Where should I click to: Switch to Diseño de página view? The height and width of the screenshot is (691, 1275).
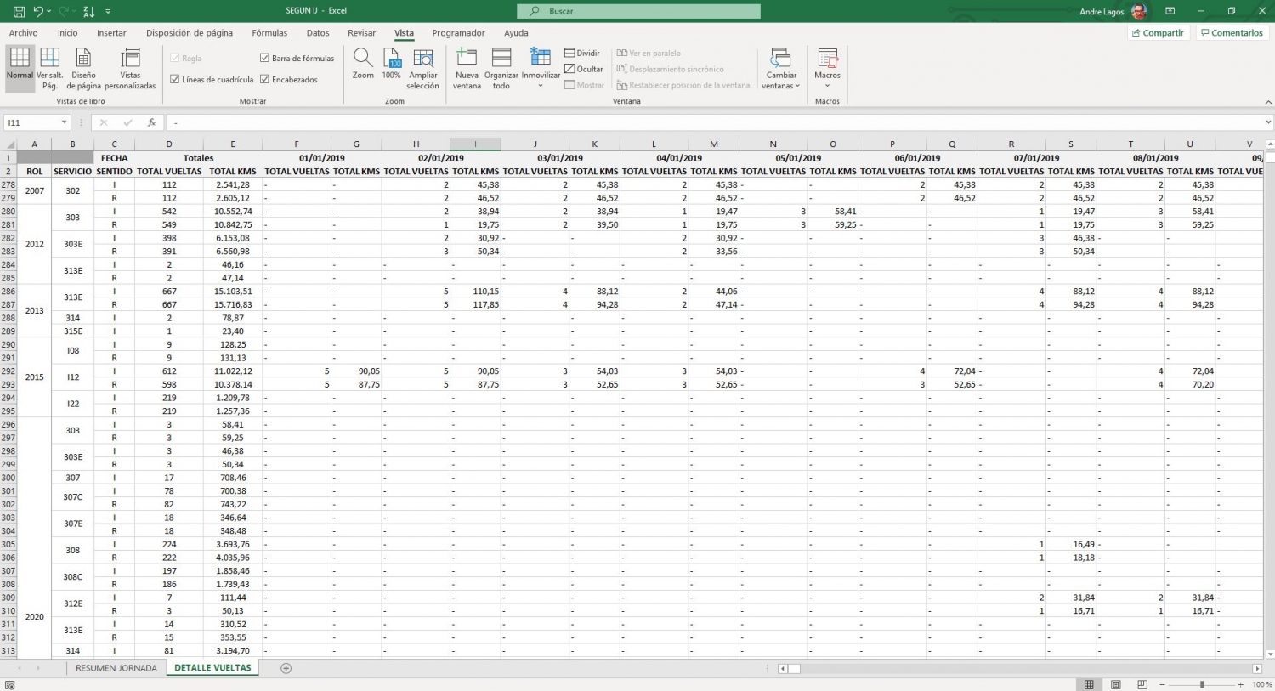83,69
